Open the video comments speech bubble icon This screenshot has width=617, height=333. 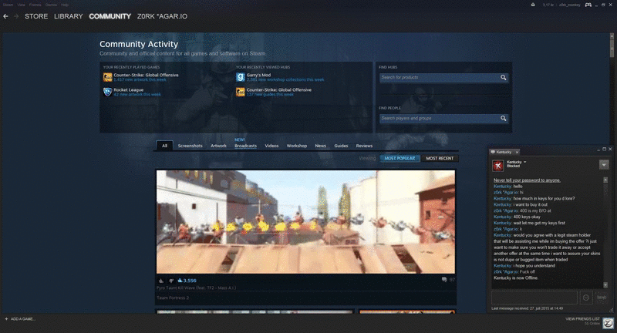click(x=444, y=280)
